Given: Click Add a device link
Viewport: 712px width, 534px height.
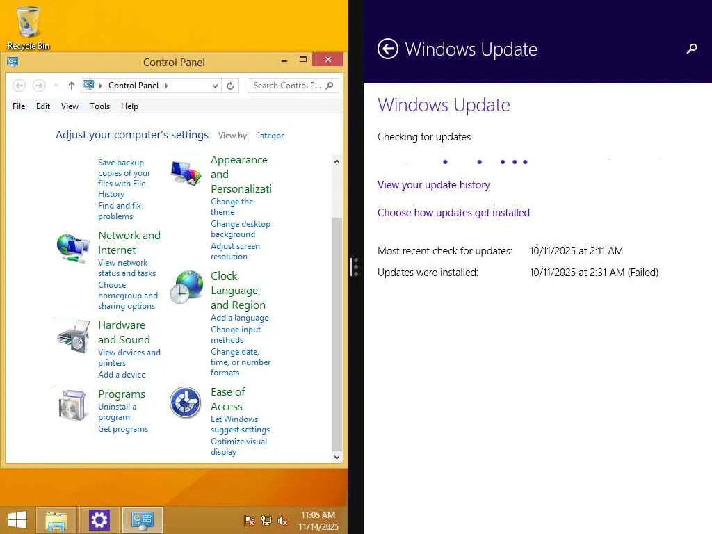Looking at the screenshot, I should [122, 375].
